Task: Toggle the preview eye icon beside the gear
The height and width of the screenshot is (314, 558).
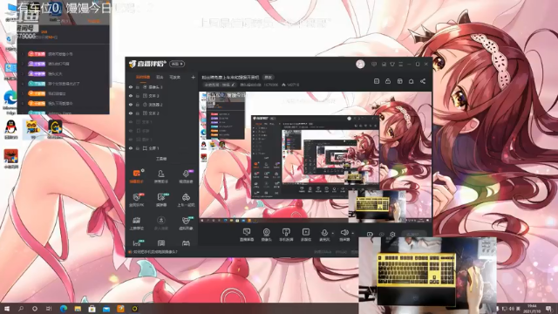Action: 382,235
